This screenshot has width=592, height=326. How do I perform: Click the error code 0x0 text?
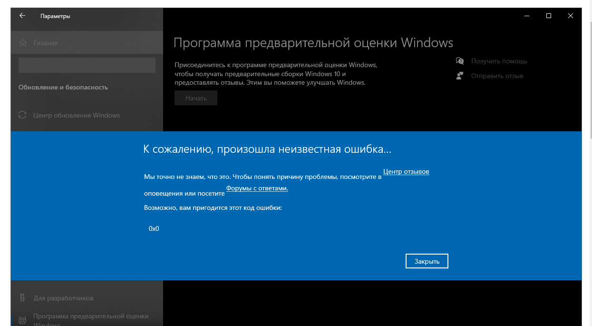tap(154, 228)
